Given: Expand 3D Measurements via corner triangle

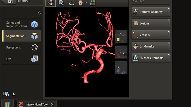Looking at the screenshot, I should (169, 55).
